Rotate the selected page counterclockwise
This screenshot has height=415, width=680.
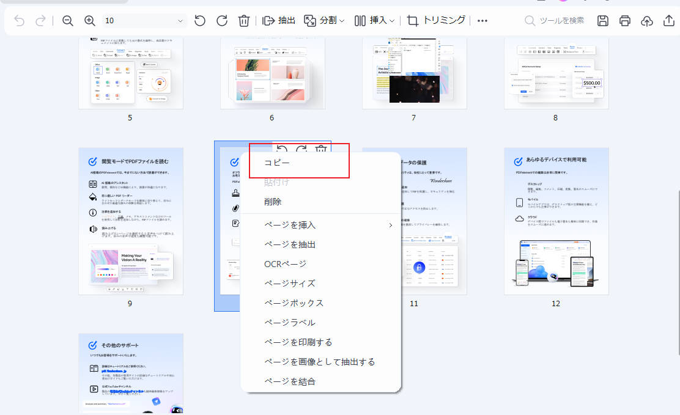tap(282, 149)
